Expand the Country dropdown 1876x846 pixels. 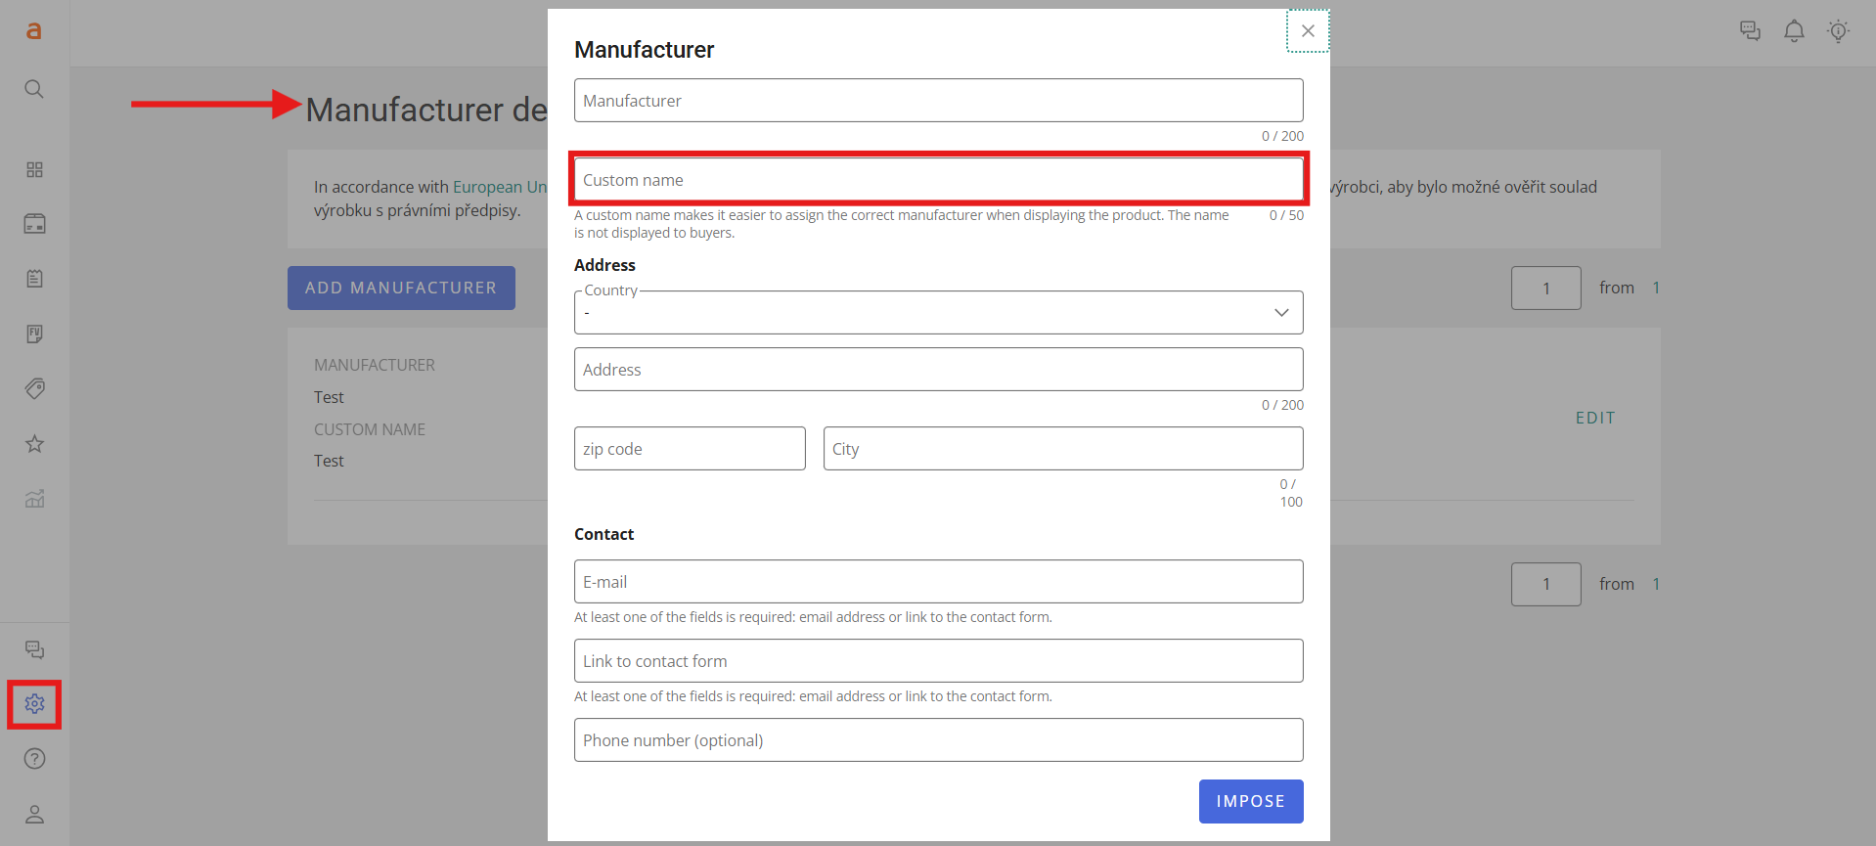(x=938, y=313)
